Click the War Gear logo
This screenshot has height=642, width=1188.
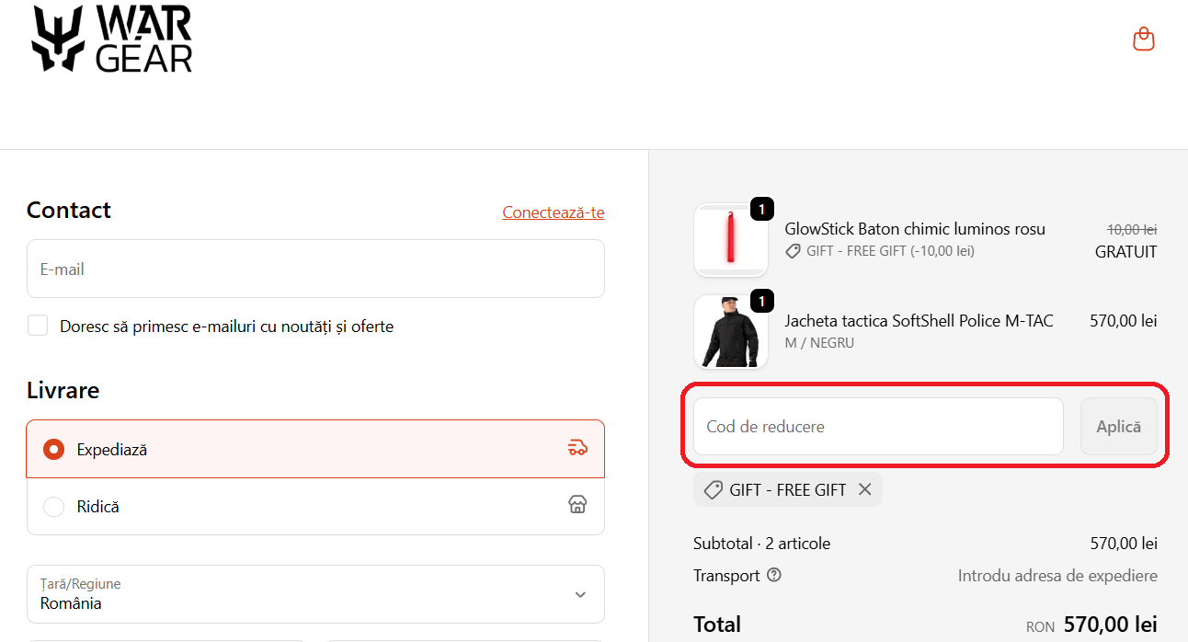pyautogui.click(x=112, y=40)
